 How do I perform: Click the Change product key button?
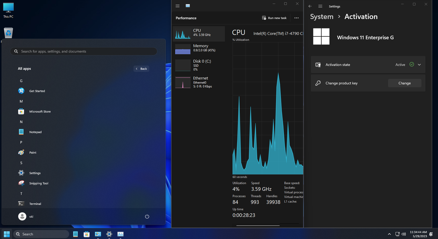point(404,83)
